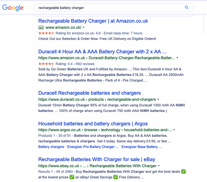The image size is (207, 182).
Task: Click the Results 1 - 48 of 2980 text
Action: (x=56, y=172)
